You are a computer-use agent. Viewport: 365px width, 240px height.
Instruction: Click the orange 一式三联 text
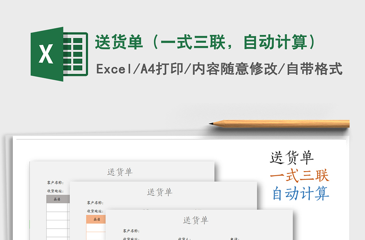(x=299, y=176)
